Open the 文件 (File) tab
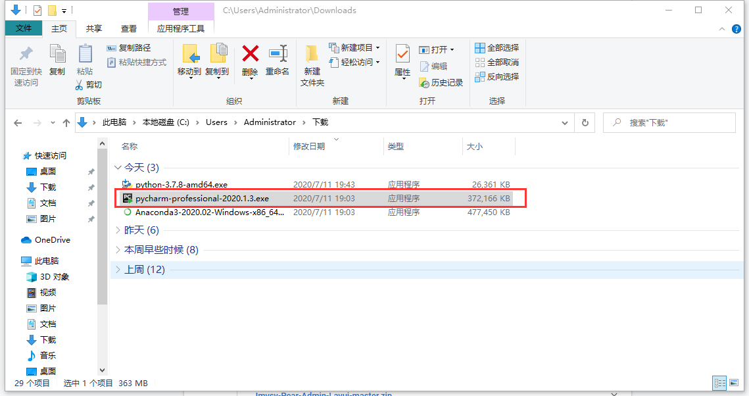The width and height of the screenshot is (749, 396). point(24,28)
